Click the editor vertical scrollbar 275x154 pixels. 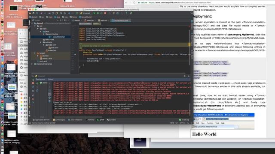189,48
